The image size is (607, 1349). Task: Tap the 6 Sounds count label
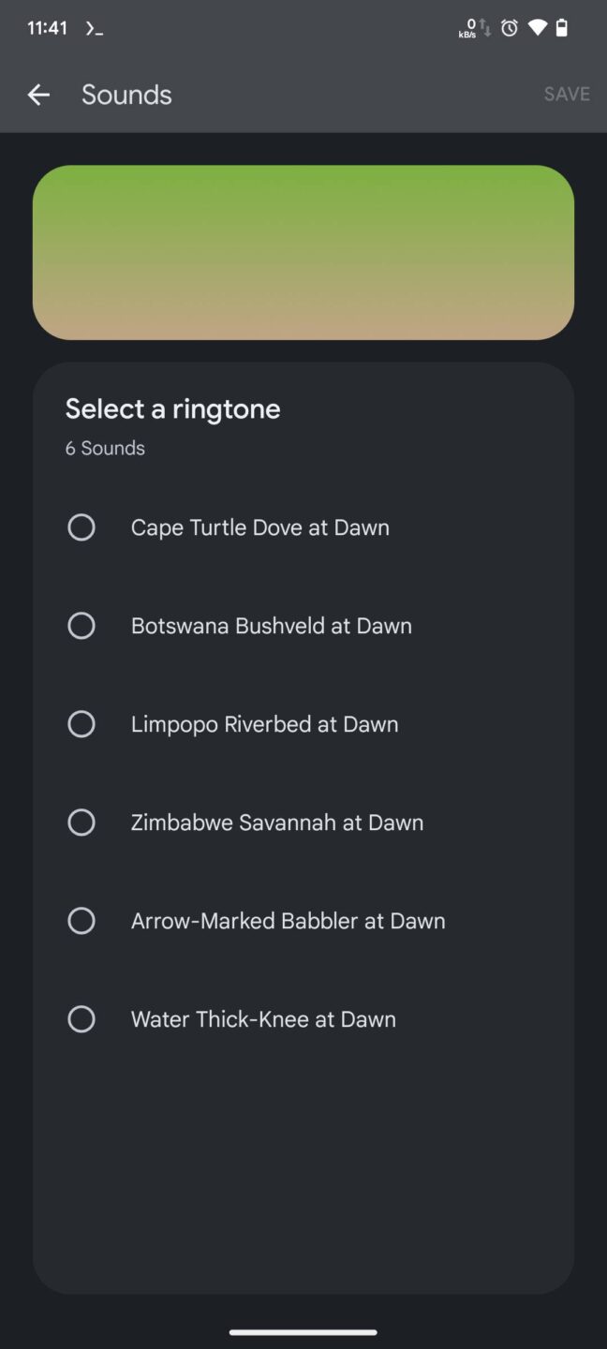(x=105, y=448)
